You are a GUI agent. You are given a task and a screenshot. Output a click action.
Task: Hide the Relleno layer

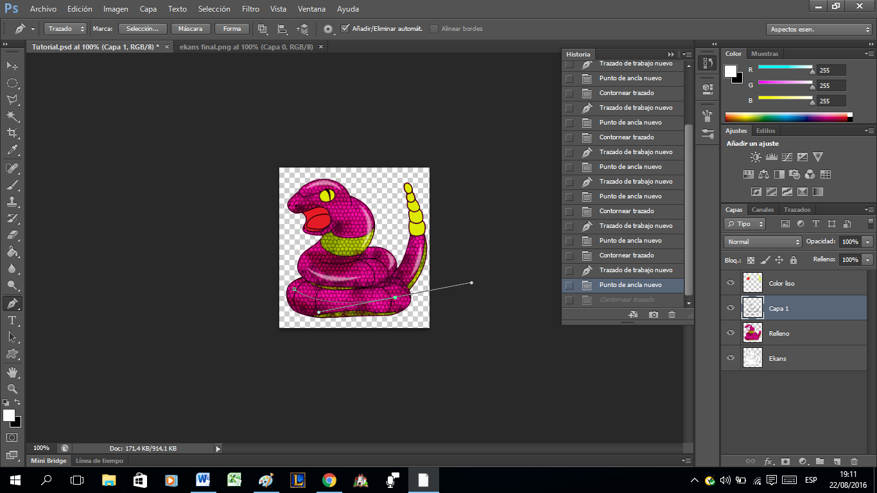(730, 333)
